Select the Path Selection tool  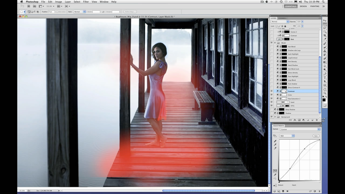tap(325, 81)
